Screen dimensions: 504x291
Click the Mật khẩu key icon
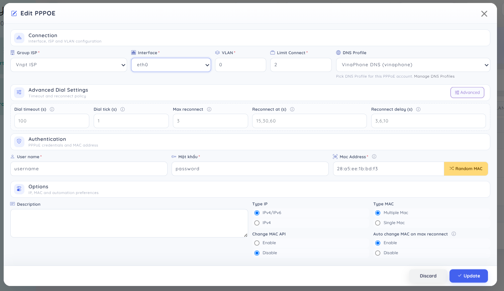174,157
